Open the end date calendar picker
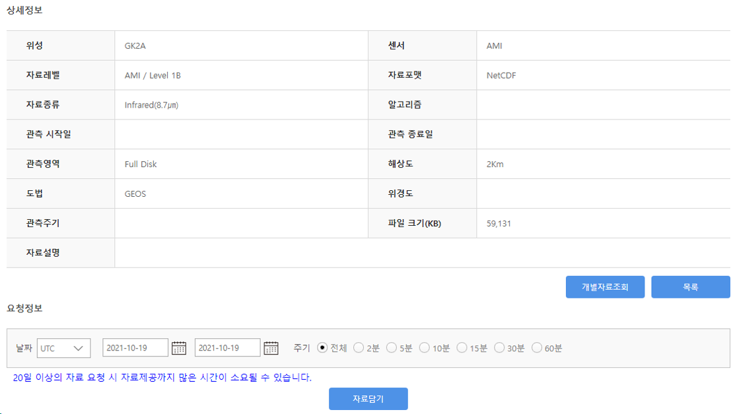Image resolution: width=733 pixels, height=414 pixels. [271, 347]
